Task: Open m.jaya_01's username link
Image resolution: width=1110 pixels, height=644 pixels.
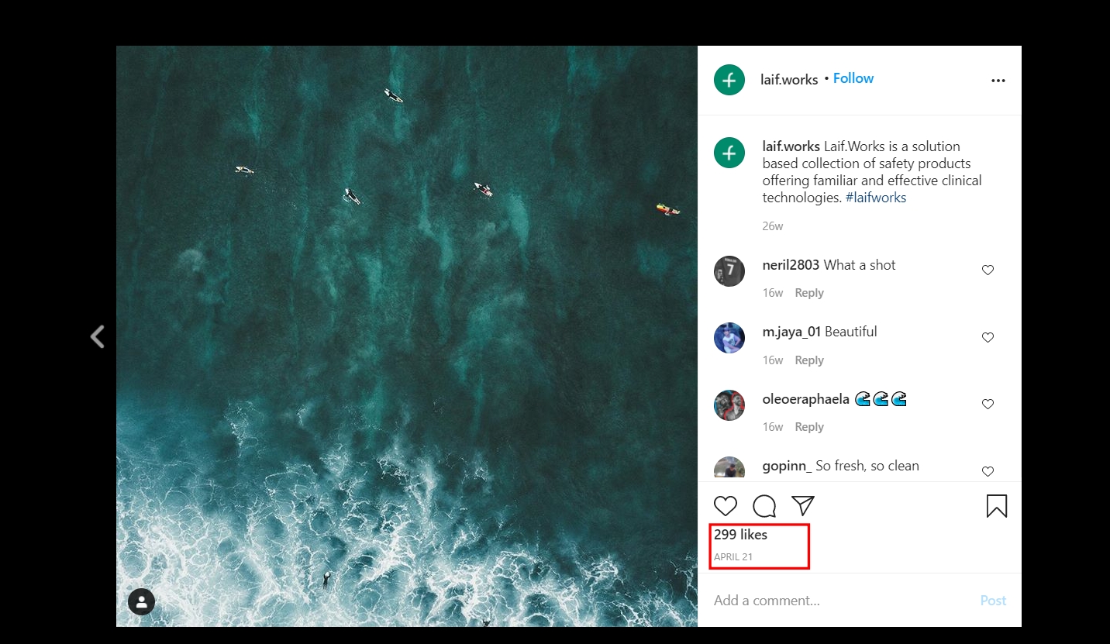Action: (x=791, y=332)
